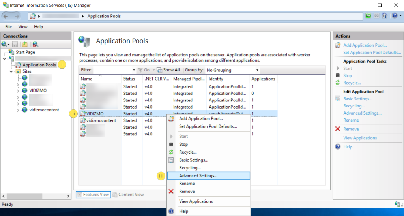This screenshot has height=216, width=404.
Task: Click Set Application Pool Defaults... link in Actions
Action: 372,53
